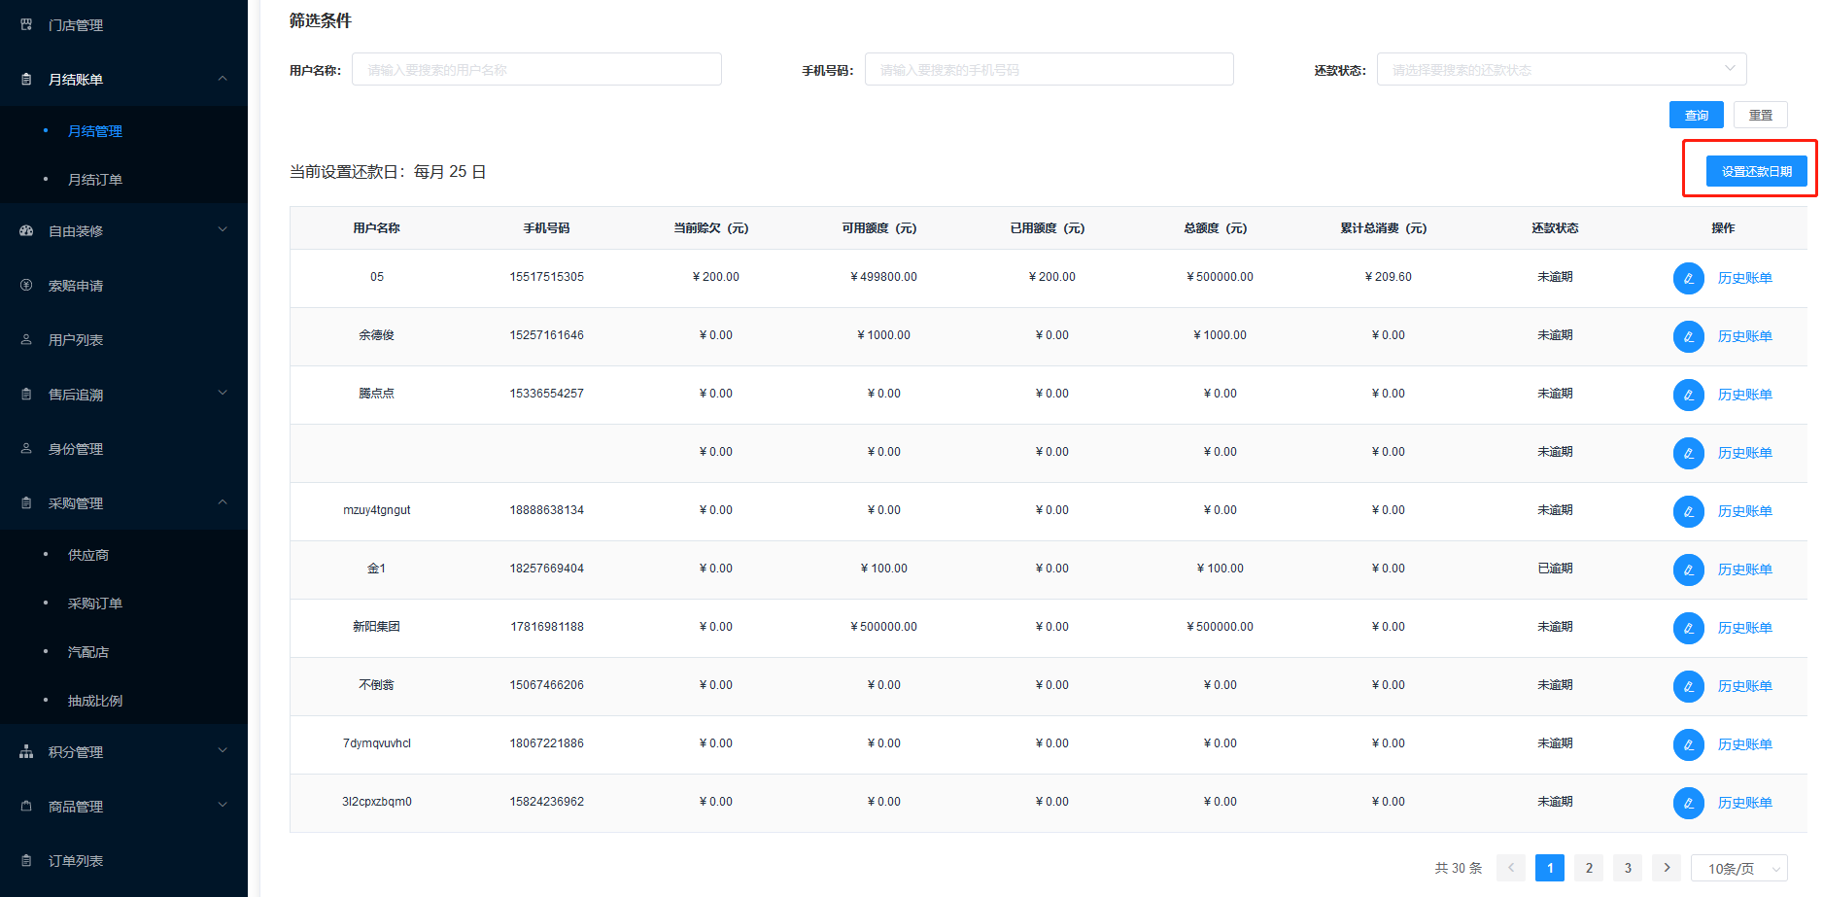Click the 身份管理 person icon
The width and height of the screenshot is (1823, 897).
pos(26,448)
